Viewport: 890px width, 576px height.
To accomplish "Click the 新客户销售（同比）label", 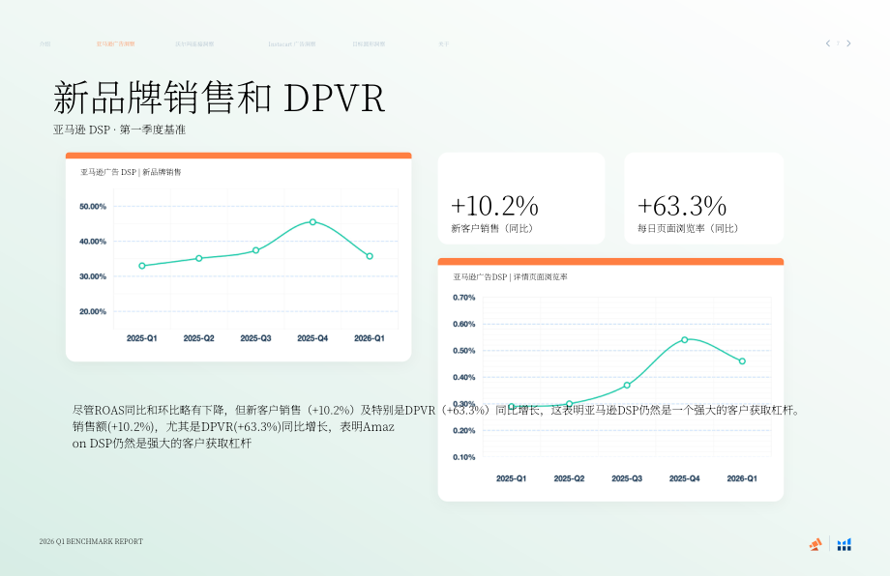I will coord(492,228).
